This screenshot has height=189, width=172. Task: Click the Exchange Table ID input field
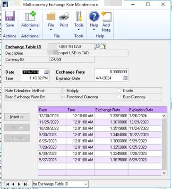(72, 47)
